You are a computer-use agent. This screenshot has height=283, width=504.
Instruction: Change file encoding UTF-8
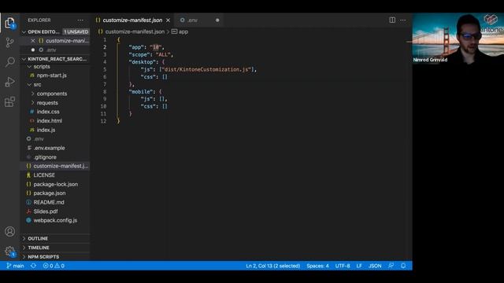point(343,266)
